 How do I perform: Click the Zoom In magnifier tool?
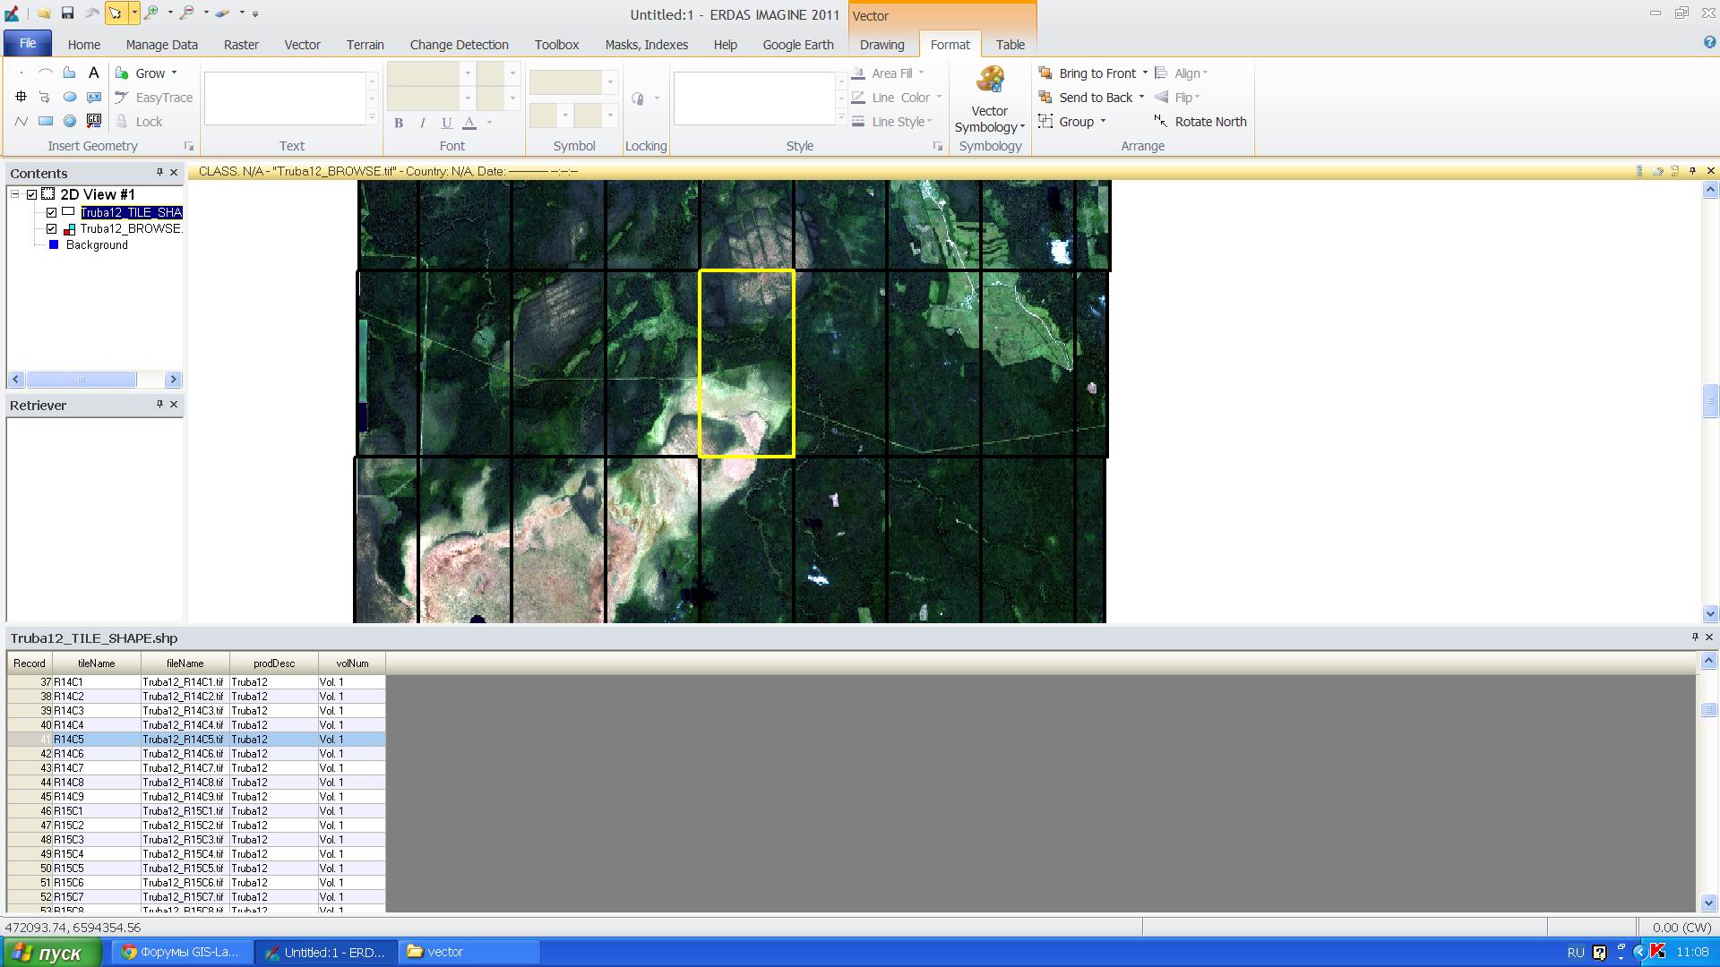tap(151, 13)
